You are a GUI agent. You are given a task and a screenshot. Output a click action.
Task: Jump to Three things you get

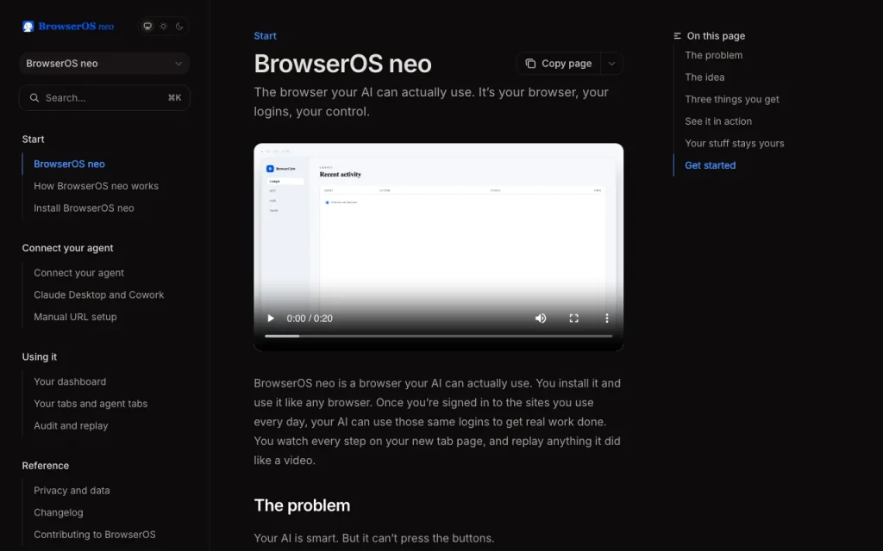click(732, 100)
